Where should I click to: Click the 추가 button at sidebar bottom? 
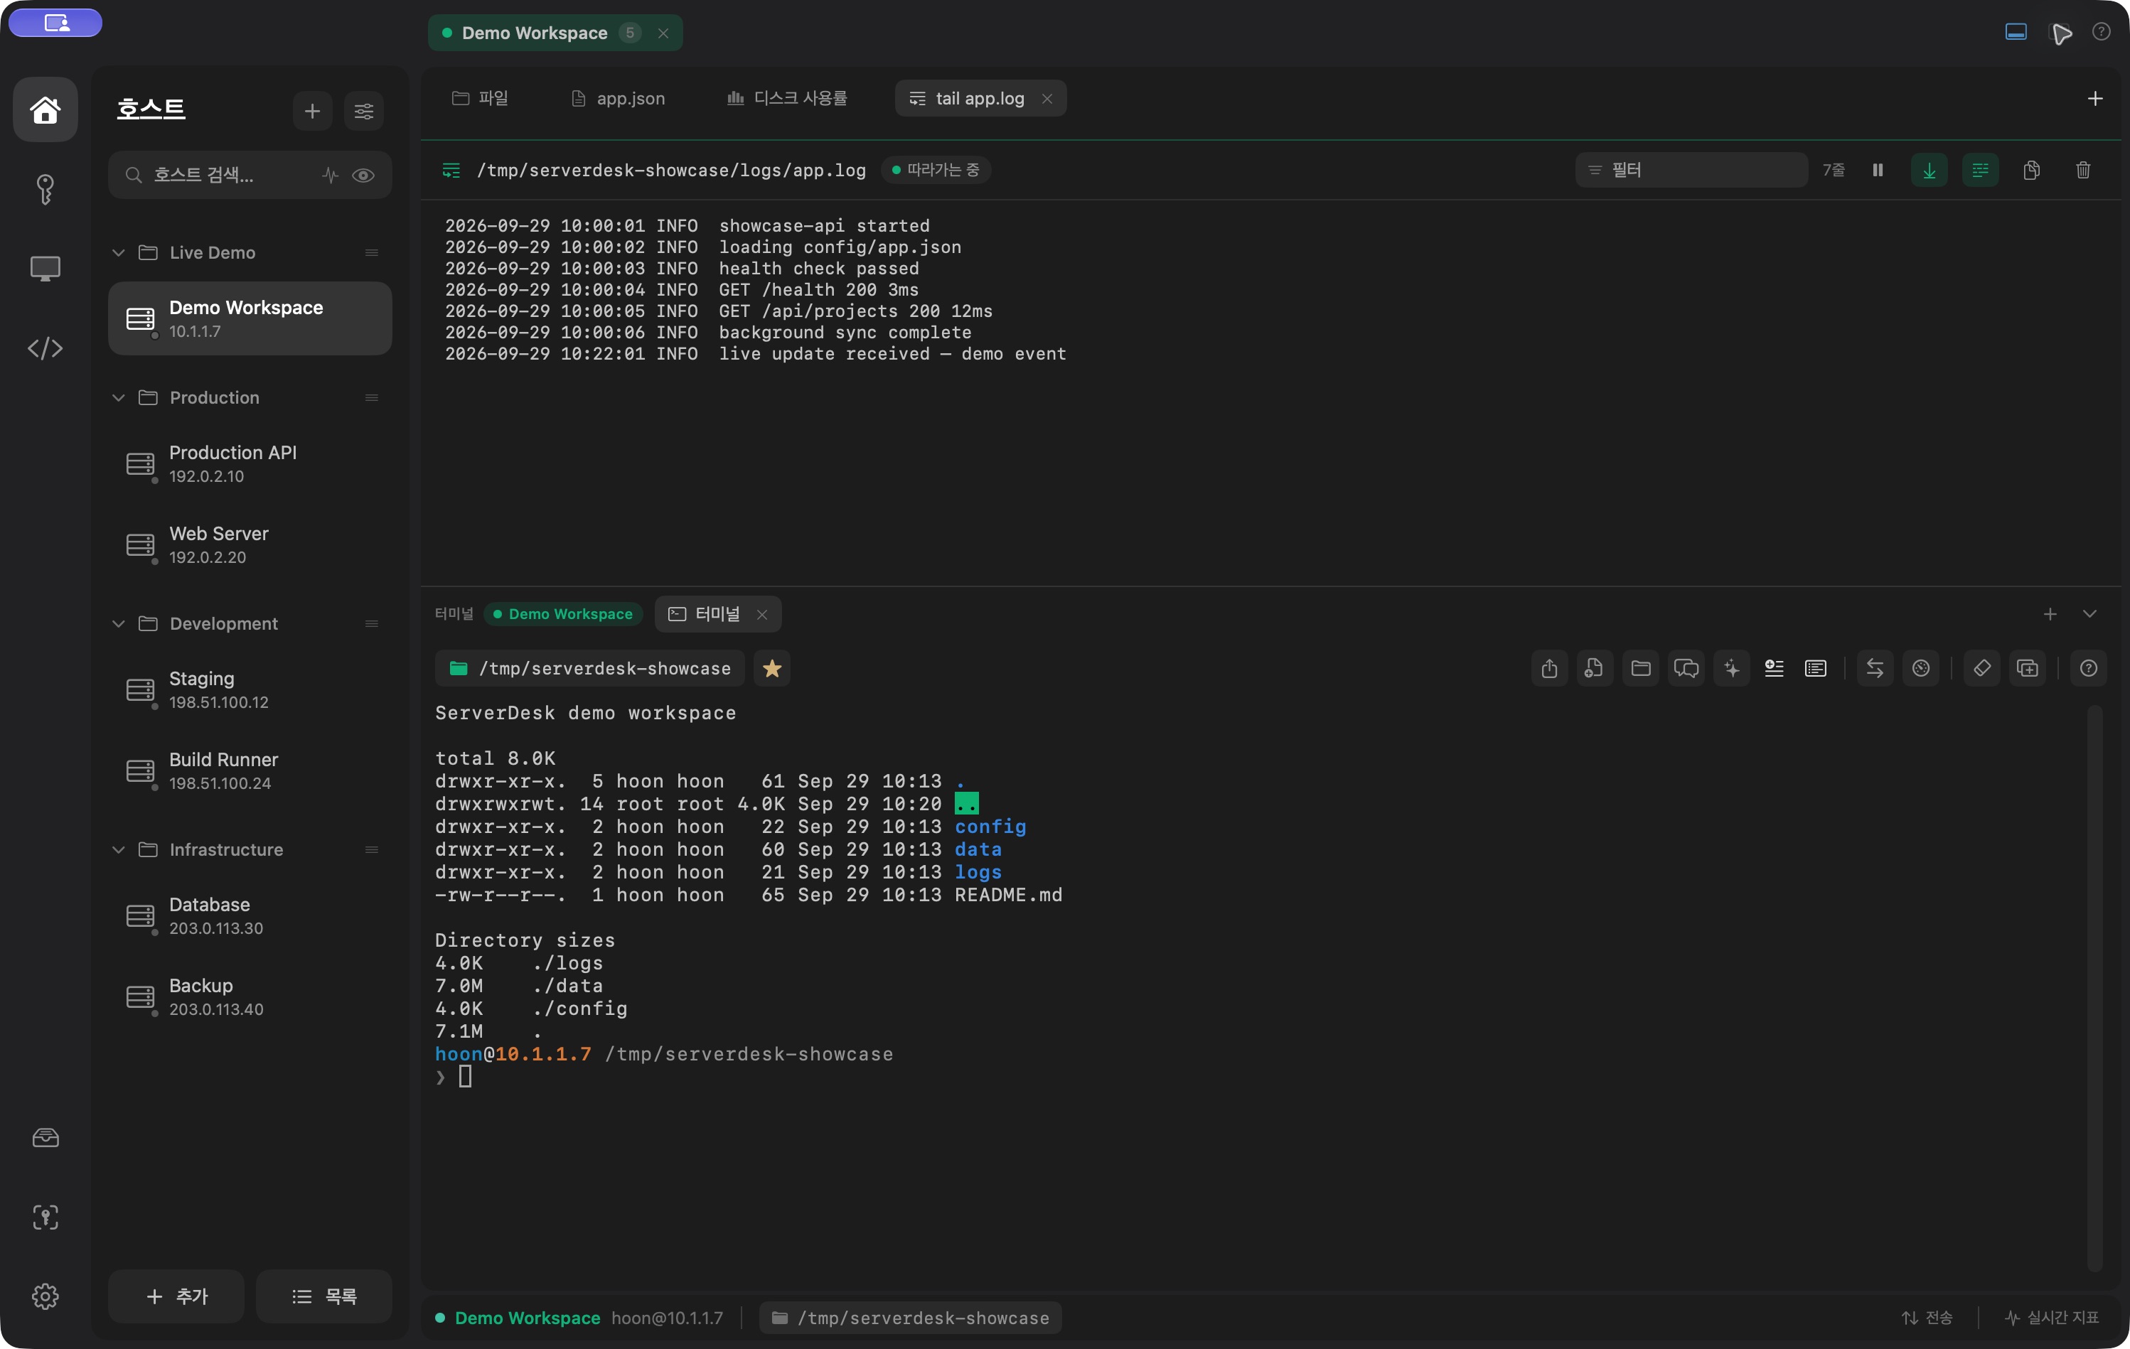point(176,1296)
